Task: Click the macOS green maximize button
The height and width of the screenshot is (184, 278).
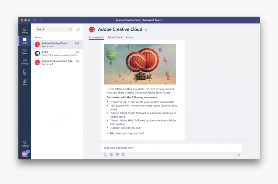Action: click(x=29, y=20)
